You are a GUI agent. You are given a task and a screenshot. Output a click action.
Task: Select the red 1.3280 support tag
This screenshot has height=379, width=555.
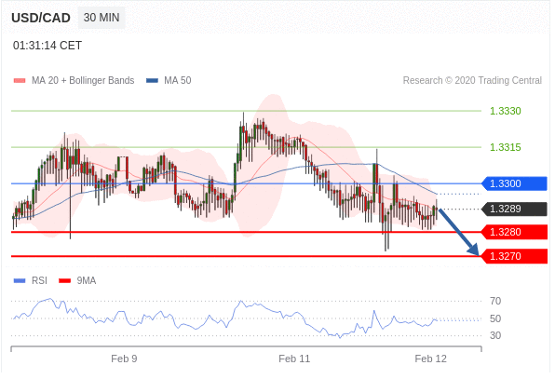(x=514, y=232)
